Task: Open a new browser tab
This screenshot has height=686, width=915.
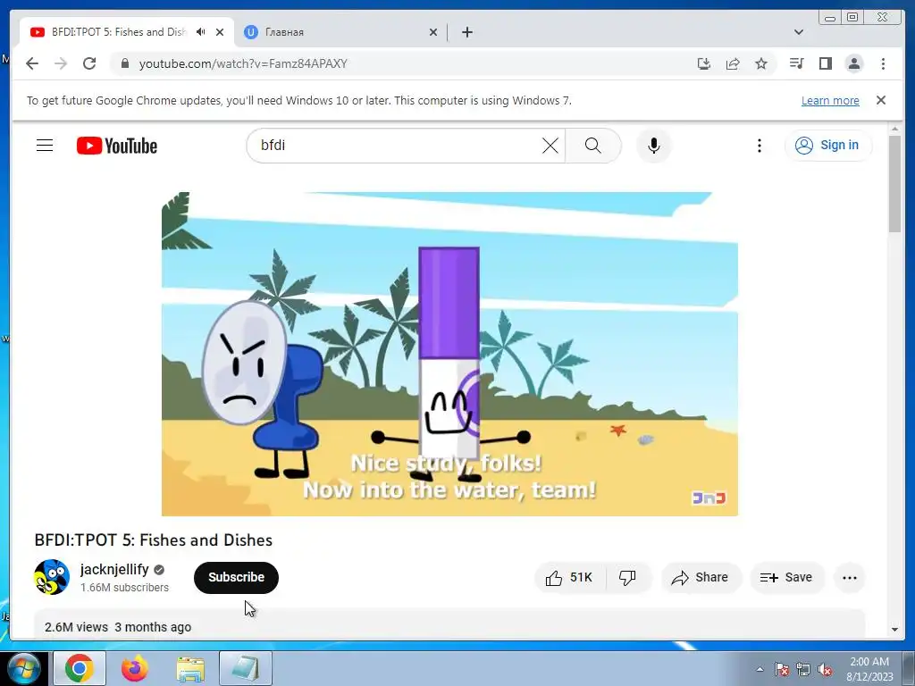Action: pos(466,32)
